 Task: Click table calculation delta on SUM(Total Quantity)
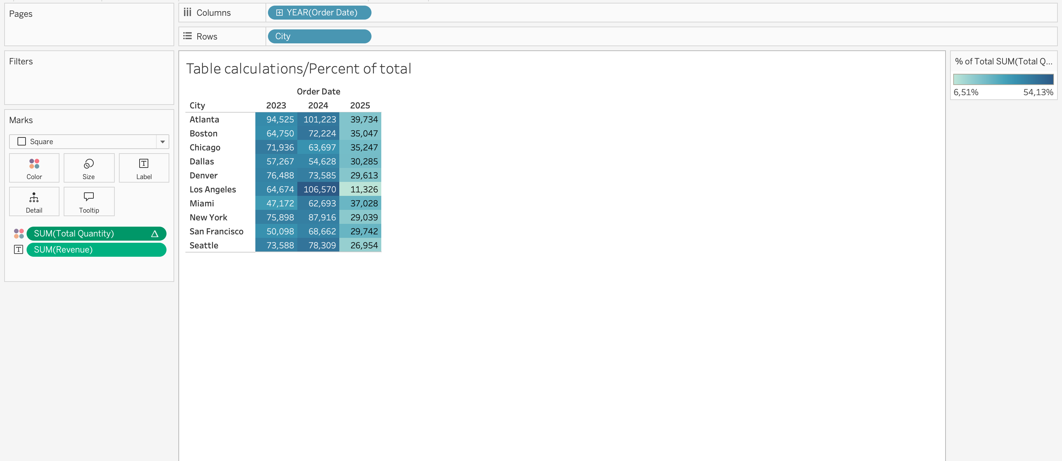(x=155, y=234)
